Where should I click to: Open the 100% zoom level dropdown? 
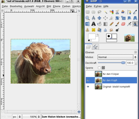tap(31, 117)
